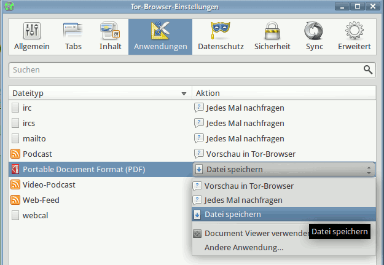Select the Web-Feed row
The width and height of the screenshot is (384, 265).
(100, 200)
